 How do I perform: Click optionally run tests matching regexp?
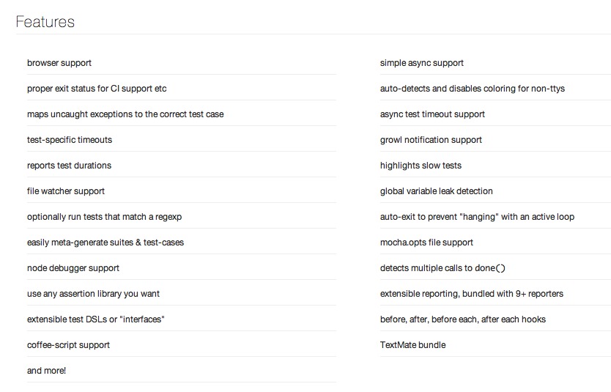click(108, 217)
